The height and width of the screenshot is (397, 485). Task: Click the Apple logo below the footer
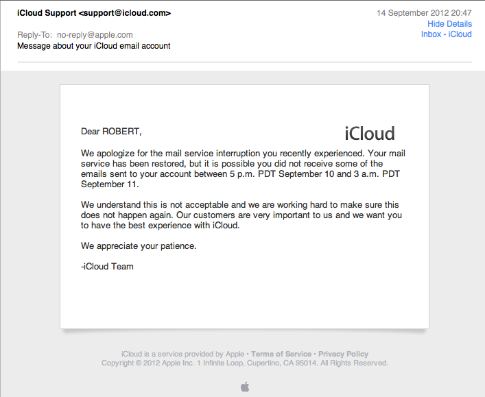(x=245, y=387)
